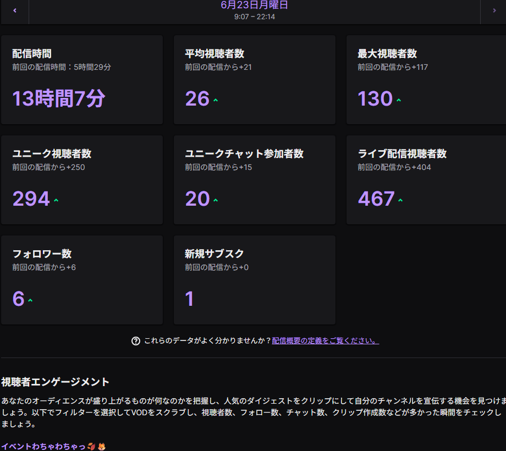Viewport: 506px width, 451px height.
Task: Click the green up arrow beside 467
Action: click(400, 200)
